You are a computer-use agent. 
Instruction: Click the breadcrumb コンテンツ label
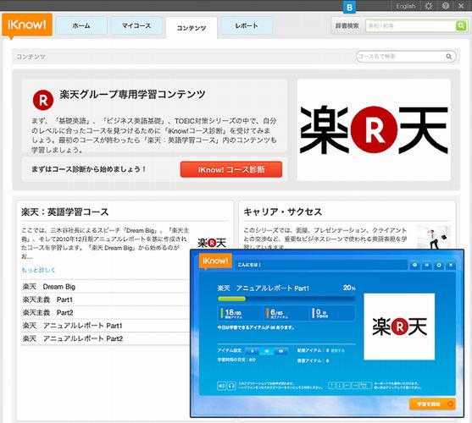tap(31, 57)
